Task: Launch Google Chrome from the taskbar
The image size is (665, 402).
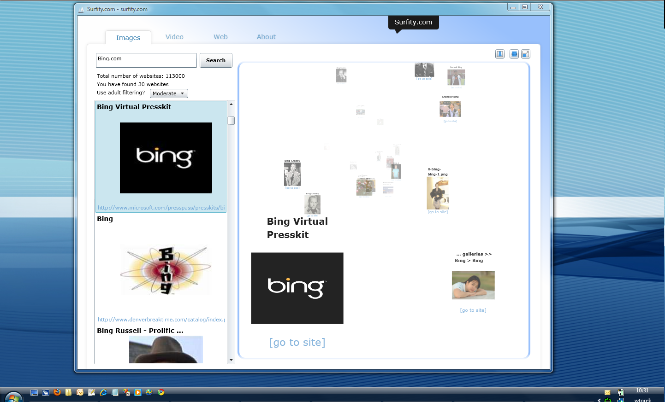Action: click(x=161, y=392)
